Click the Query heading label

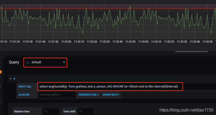tap(14, 62)
